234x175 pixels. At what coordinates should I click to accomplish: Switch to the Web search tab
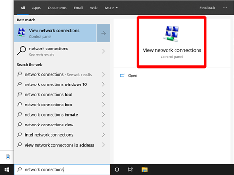[94, 8]
